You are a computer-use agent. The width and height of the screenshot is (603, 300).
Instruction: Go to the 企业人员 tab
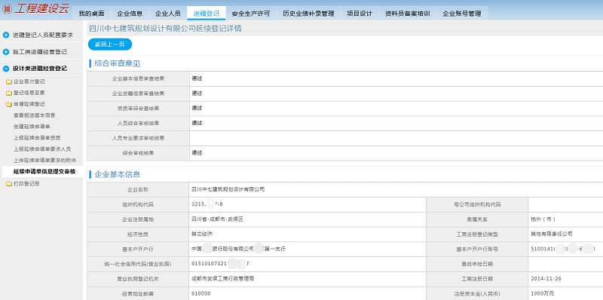(x=167, y=14)
